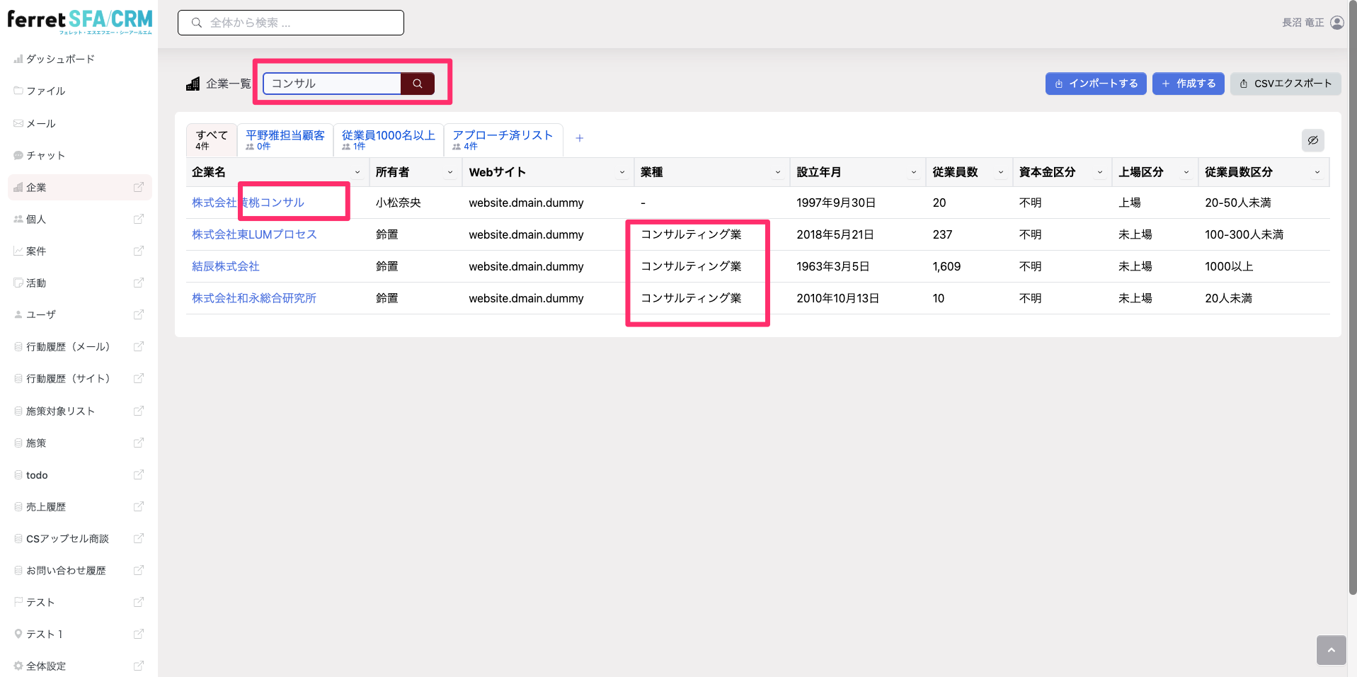This screenshot has height=677, width=1357.
Task: Open 企業 in new window icon
Action: click(x=139, y=187)
